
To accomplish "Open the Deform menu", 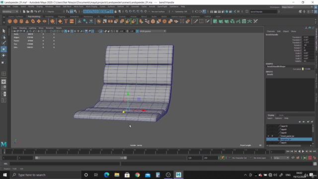I will [x=120, y=6].
